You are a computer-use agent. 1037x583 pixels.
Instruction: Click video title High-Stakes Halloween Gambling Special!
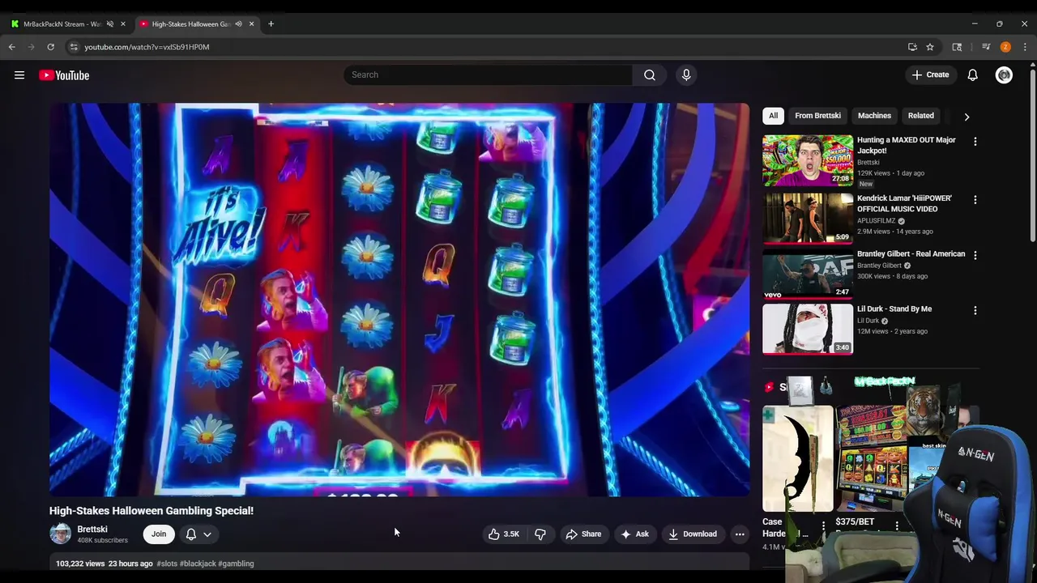pyautogui.click(x=151, y=511)
